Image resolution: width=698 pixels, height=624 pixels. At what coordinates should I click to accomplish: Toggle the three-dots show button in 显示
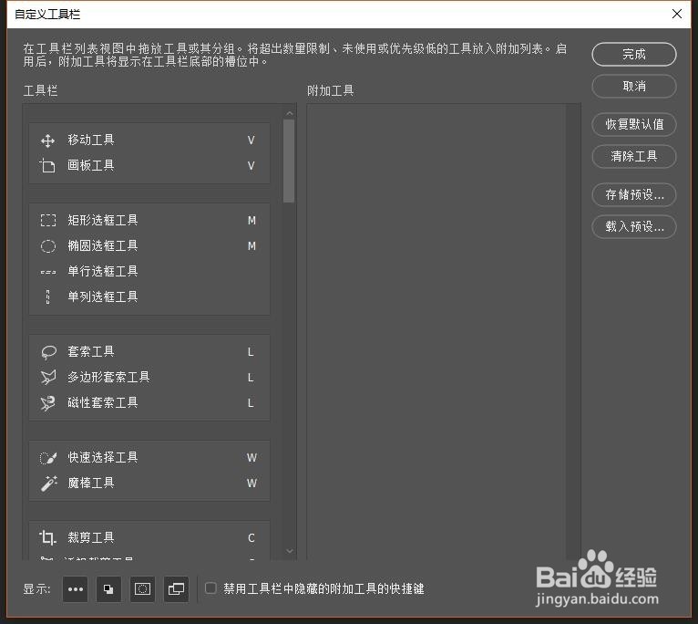click(x=76, y=589)
